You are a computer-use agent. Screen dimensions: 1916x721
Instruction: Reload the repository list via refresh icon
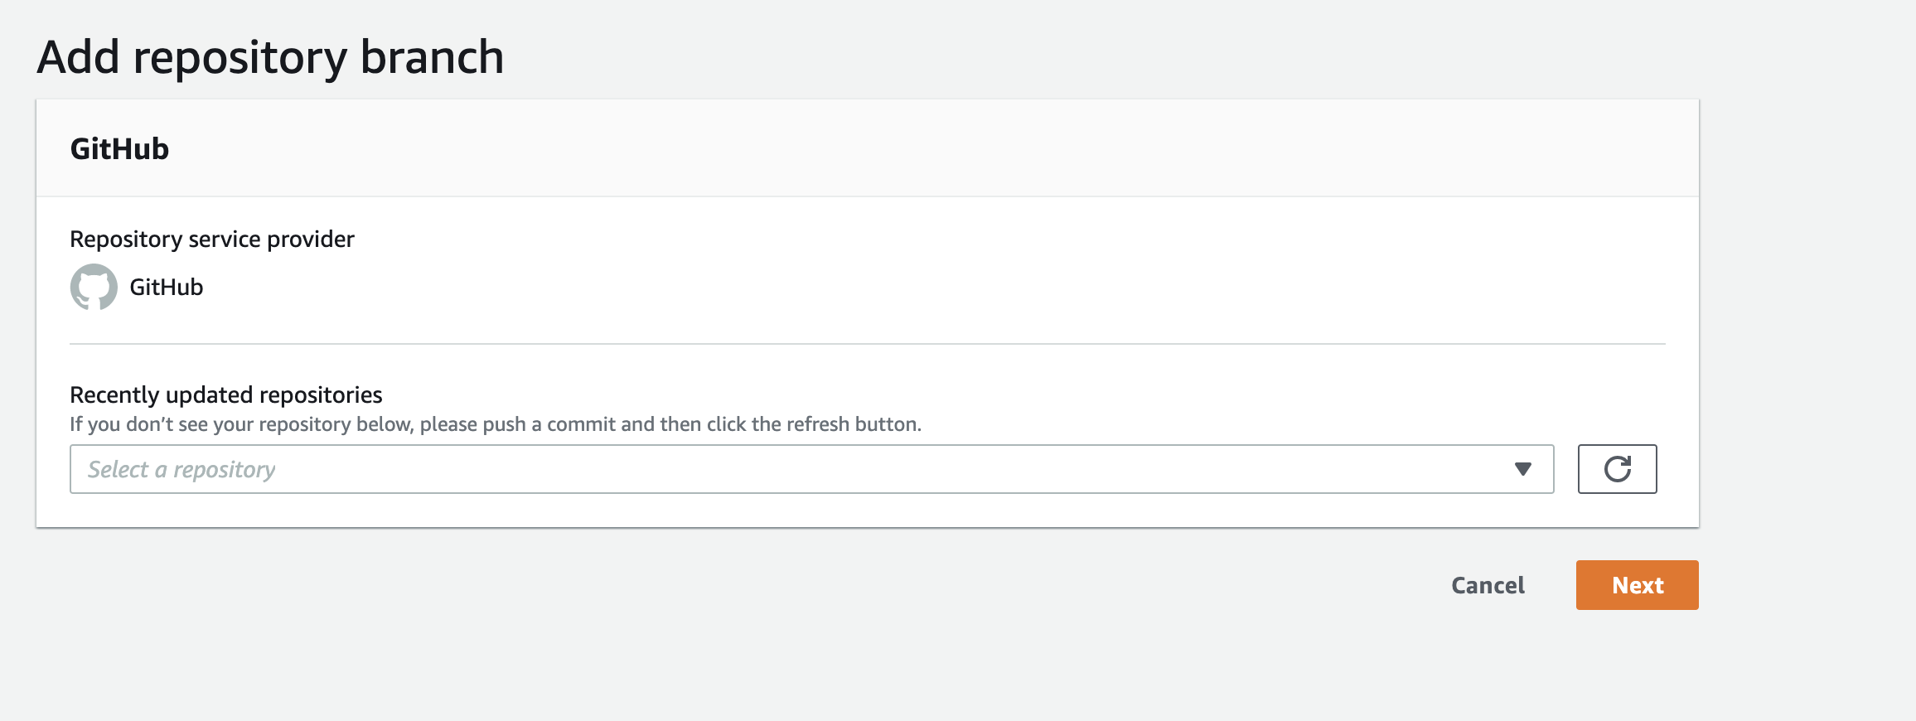(1616, 469)
